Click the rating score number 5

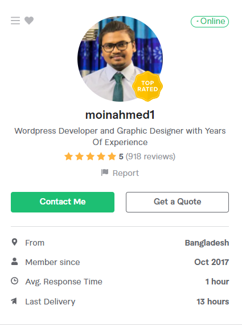pyautogui.click(x=121, y=157)
